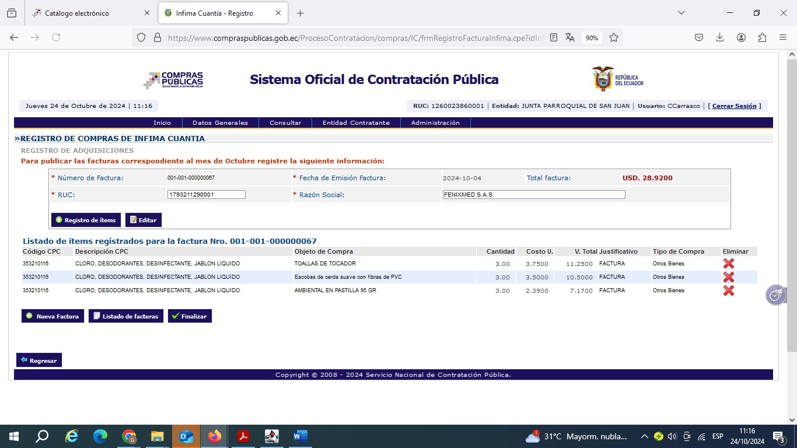Show hidden system tray icons
Image resolution: width=797 pixels, height=448 pixels.
644,436
